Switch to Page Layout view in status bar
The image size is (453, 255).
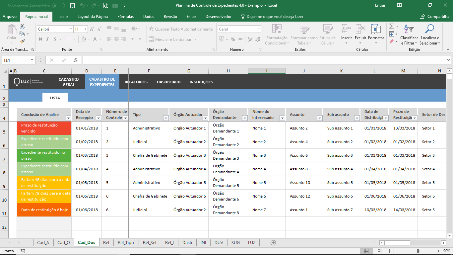(x=379, y=251)
